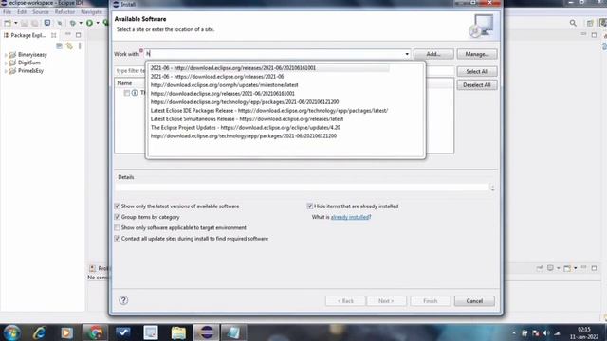The width and height of the screenshot is (607, 341).
Task: Open Windows Start button
Action: click(12, 332)
